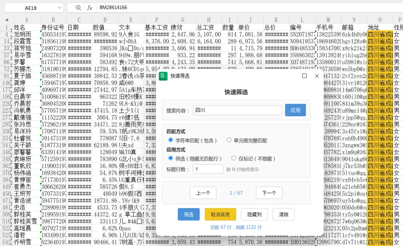Select 单元格完整匹配 radio option

click(229, 140)
